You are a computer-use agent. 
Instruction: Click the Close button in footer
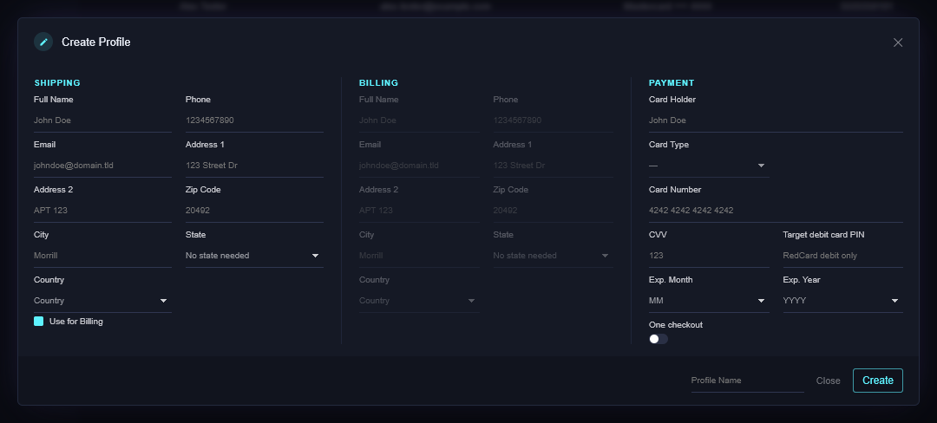(829, 381)
